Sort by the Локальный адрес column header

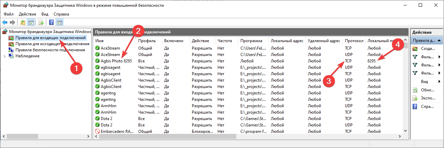[287, 41]
